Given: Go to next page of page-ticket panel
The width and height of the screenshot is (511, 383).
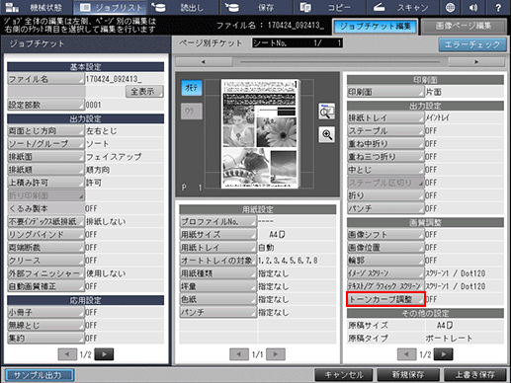Looking at the screenshot, I should [443, 354].
